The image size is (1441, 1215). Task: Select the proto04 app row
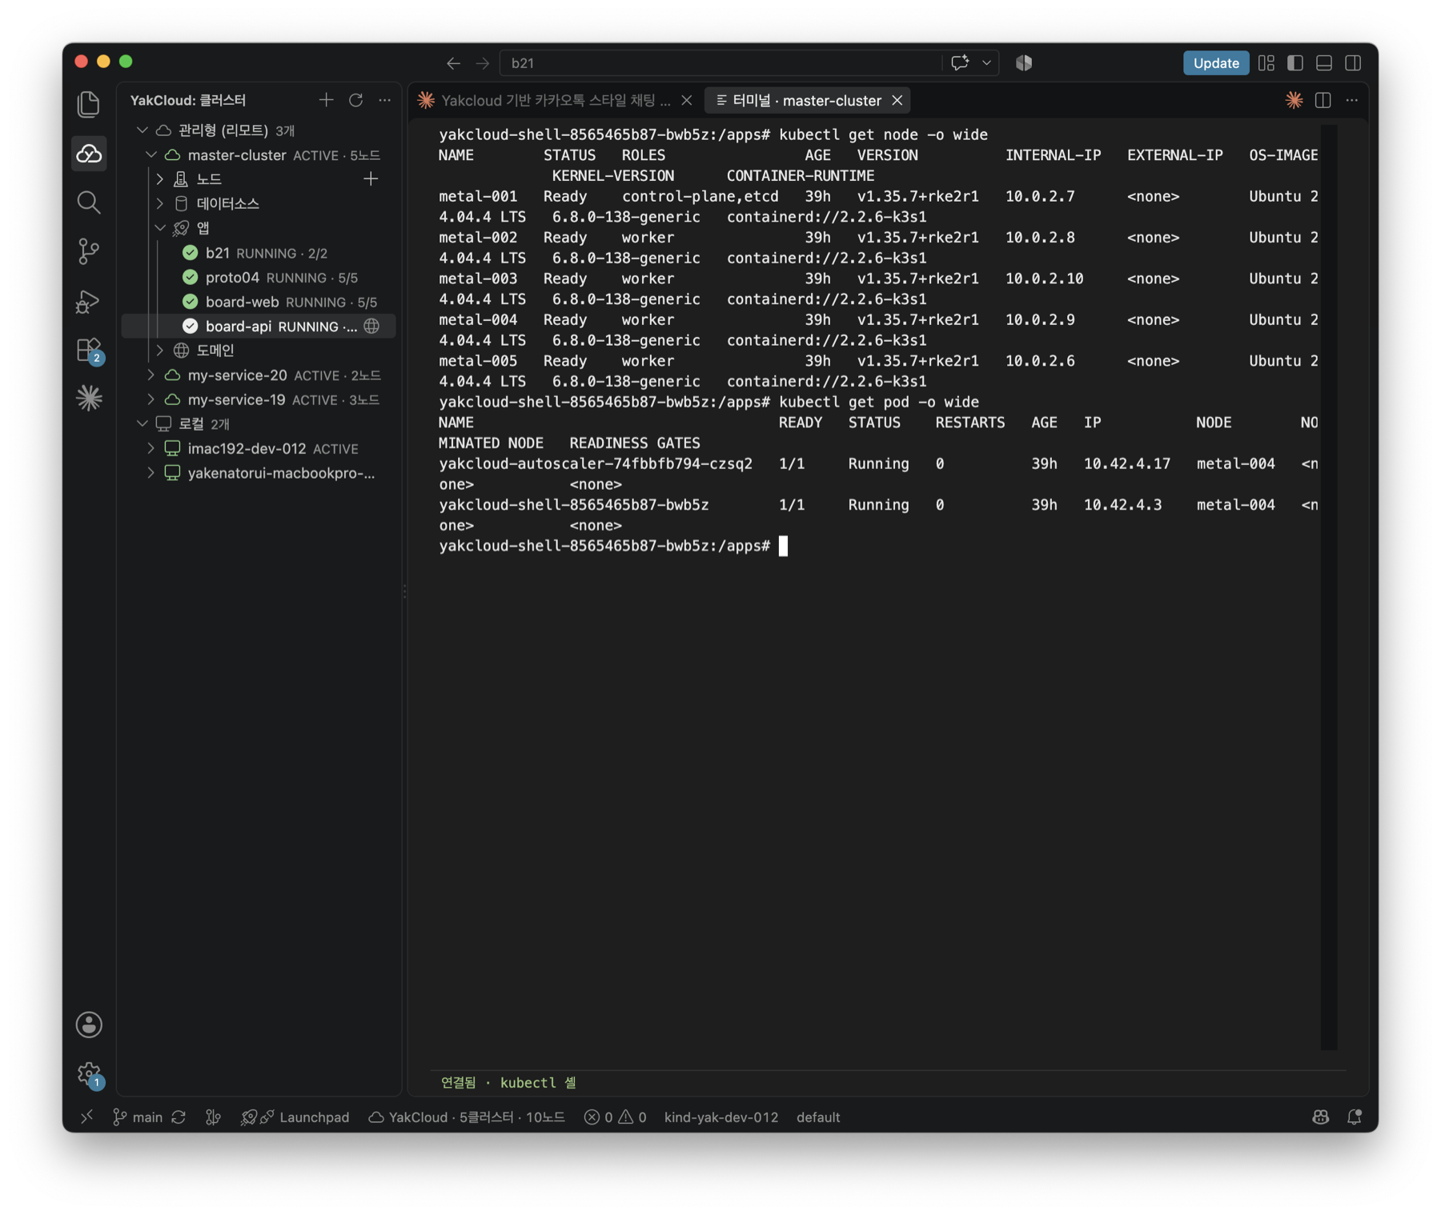pyautogui.click(x=259, y=277)
